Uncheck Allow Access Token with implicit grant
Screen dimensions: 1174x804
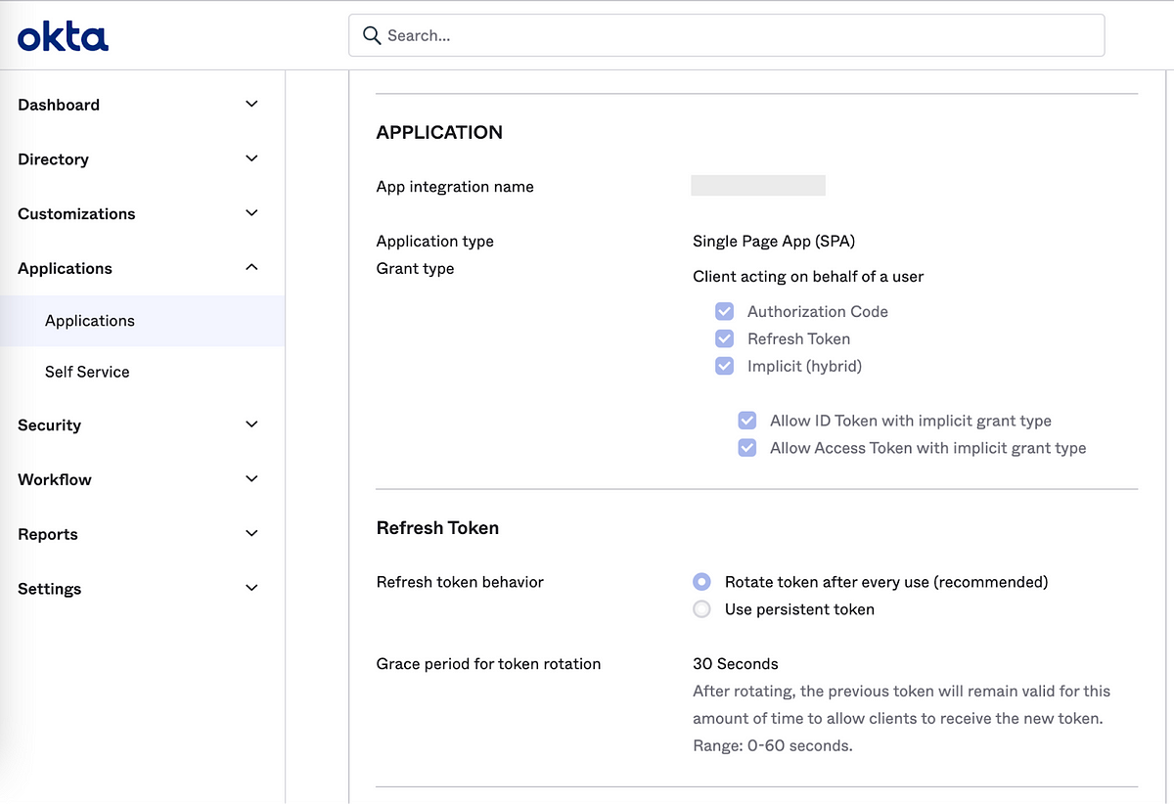(x=747, y=447)
